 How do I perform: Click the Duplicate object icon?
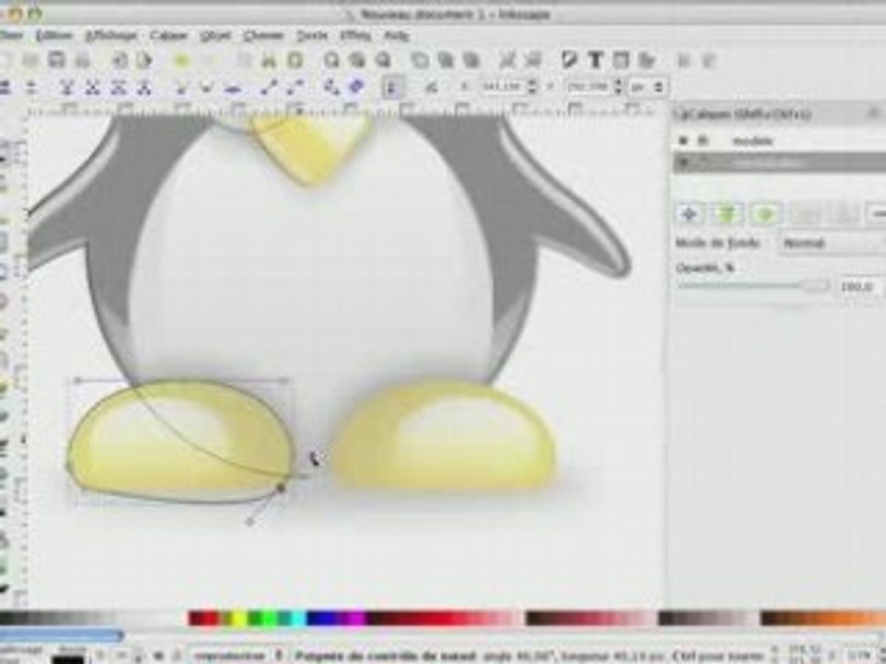pyautogui.click(x=419, y=60)
